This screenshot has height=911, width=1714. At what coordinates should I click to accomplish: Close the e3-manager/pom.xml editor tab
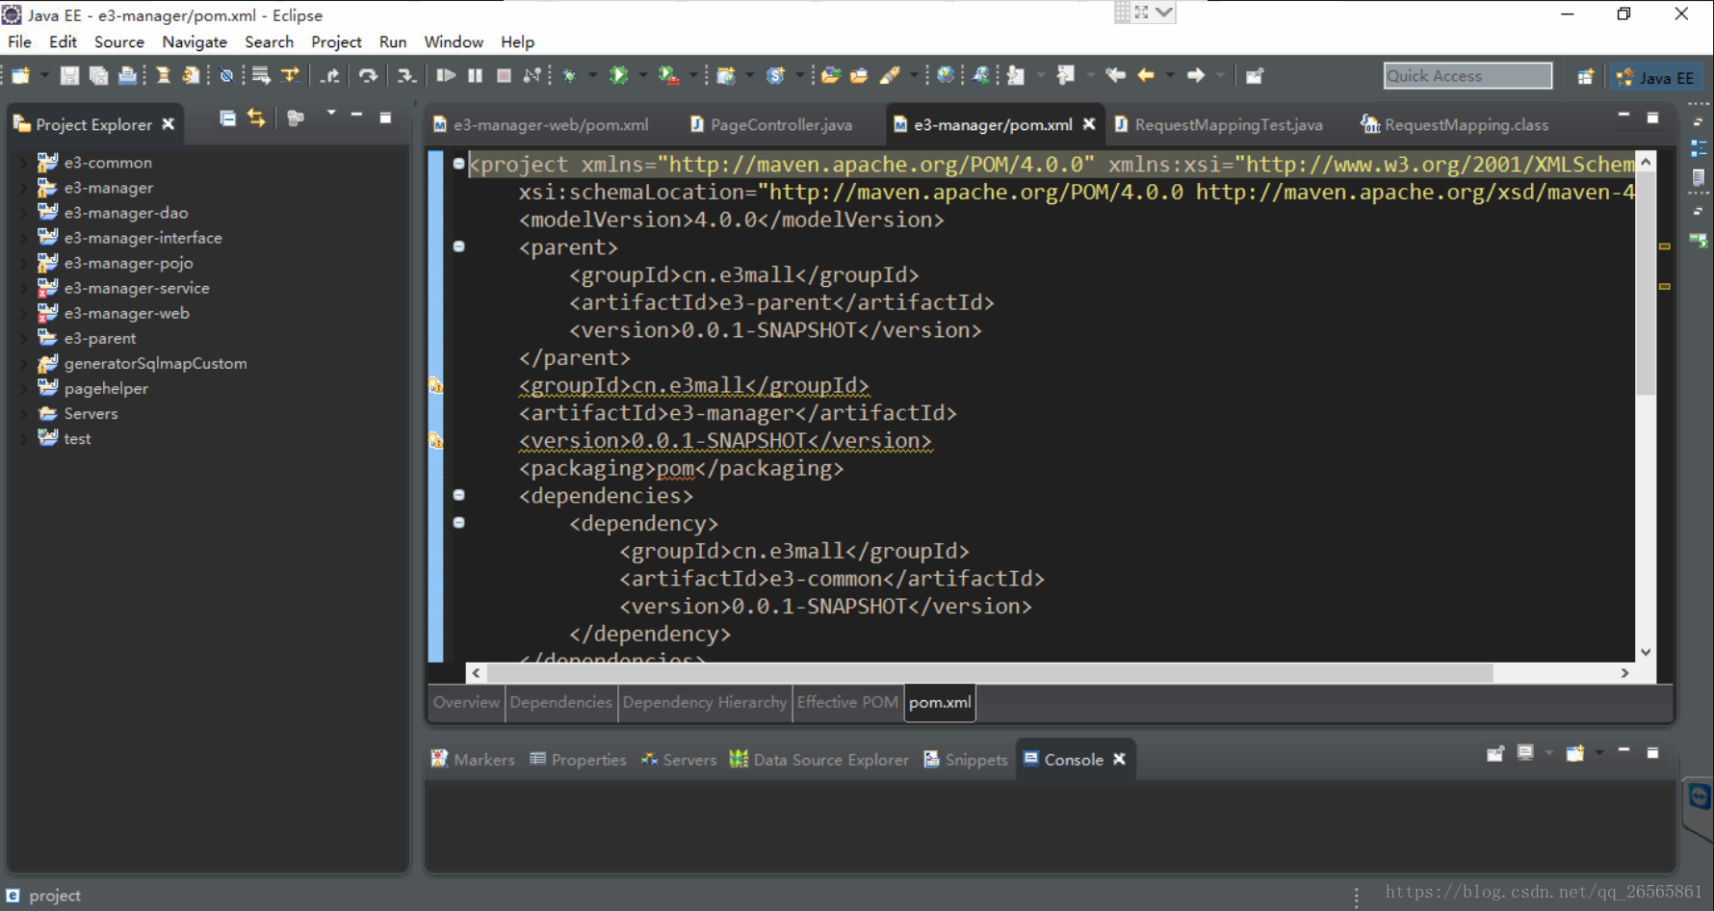pos(1089,124)
